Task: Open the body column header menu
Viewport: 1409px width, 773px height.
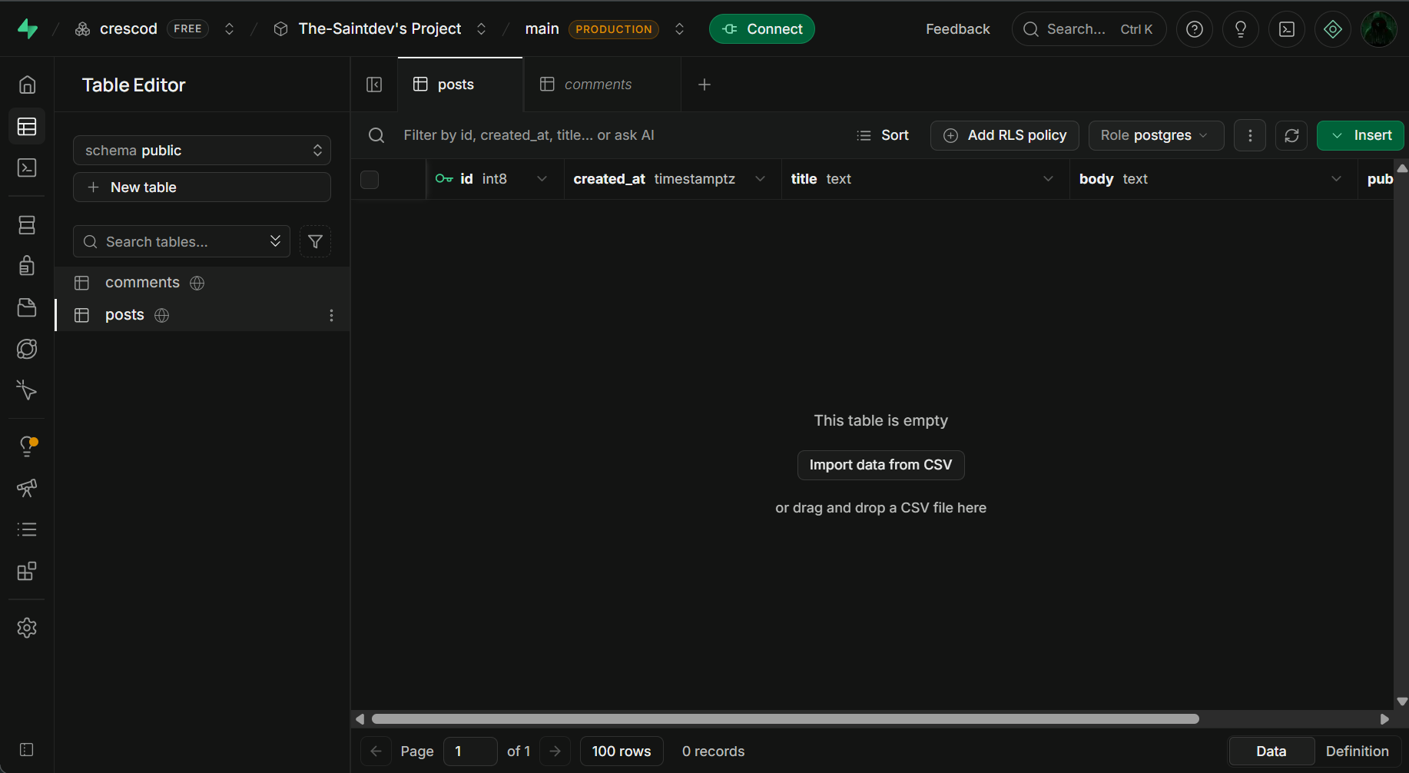Action: tap(1336, 179)
